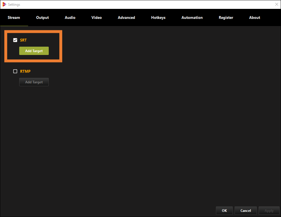
Task: Open the Register tab
Action: [x=226, y=17]
